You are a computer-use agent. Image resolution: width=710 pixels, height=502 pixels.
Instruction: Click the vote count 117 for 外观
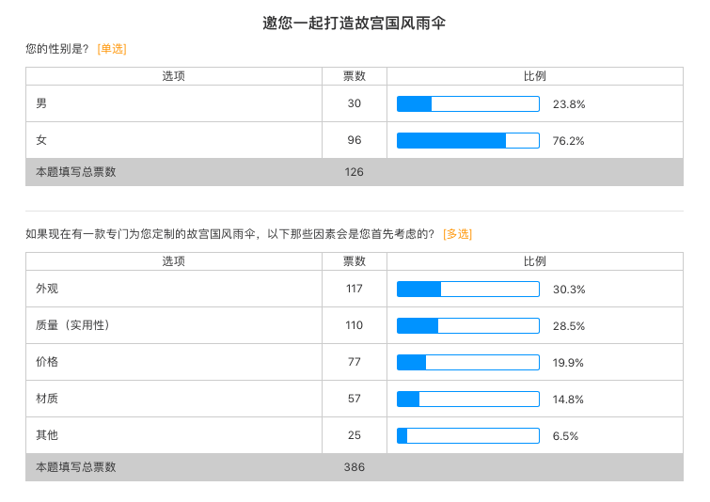coord(355,289)
